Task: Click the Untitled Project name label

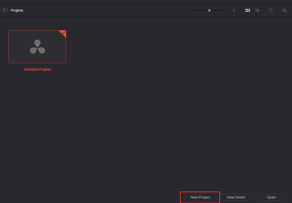Action: coord(37,69)
